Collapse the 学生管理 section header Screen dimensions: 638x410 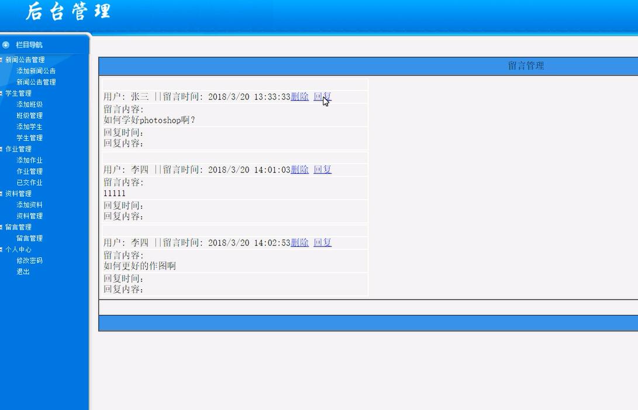18,93
